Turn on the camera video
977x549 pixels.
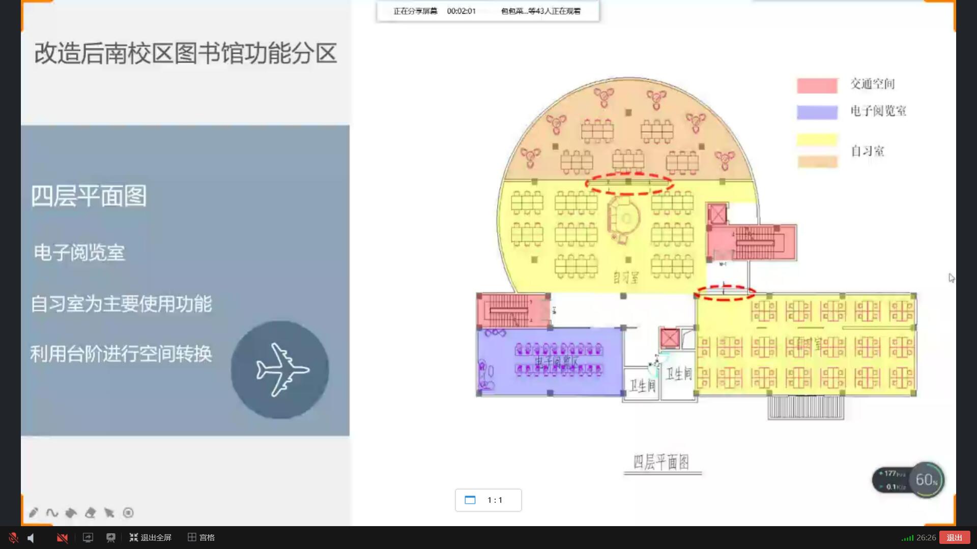[x=62, y=537]
